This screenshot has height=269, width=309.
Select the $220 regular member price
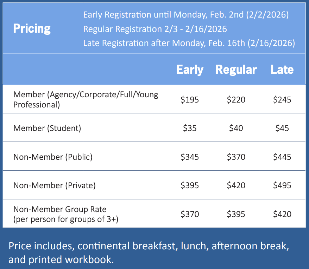click(x=236, y=100)
